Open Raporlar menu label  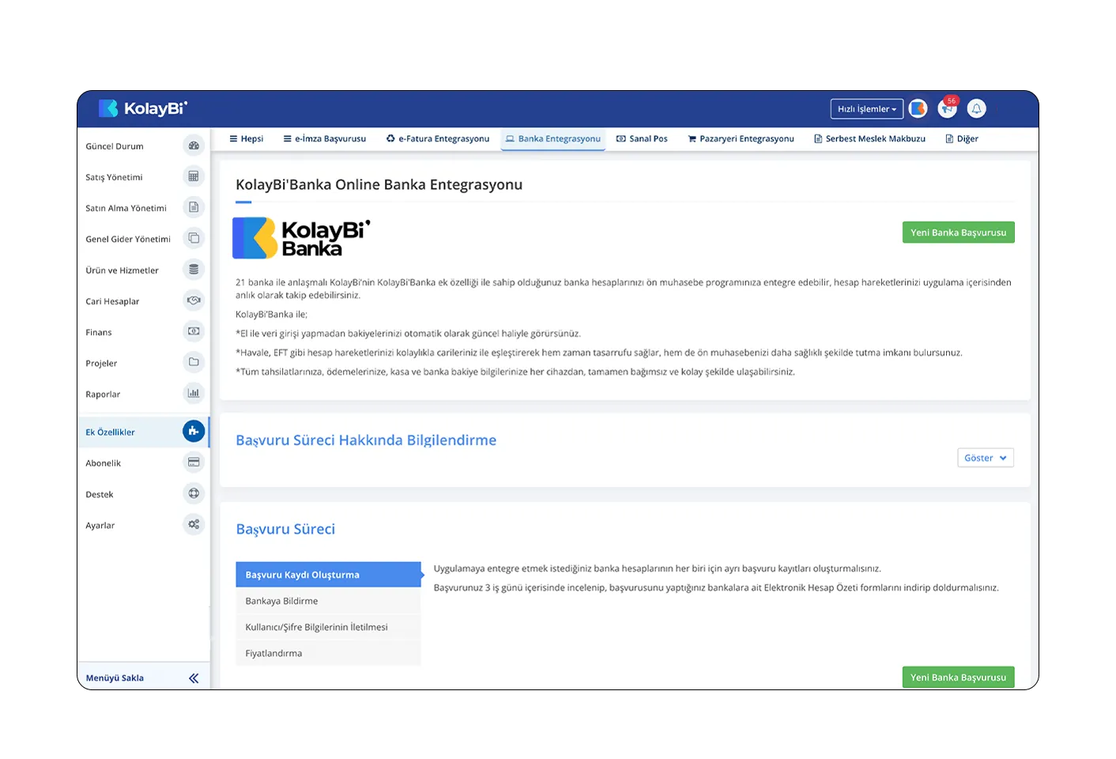tap(103, 394)
